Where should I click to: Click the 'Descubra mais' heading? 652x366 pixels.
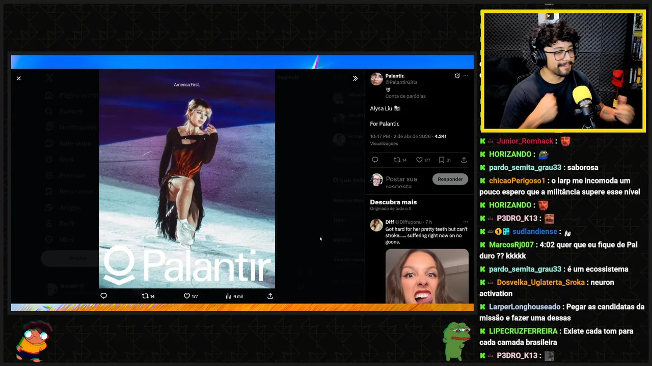tap(393, 202)
